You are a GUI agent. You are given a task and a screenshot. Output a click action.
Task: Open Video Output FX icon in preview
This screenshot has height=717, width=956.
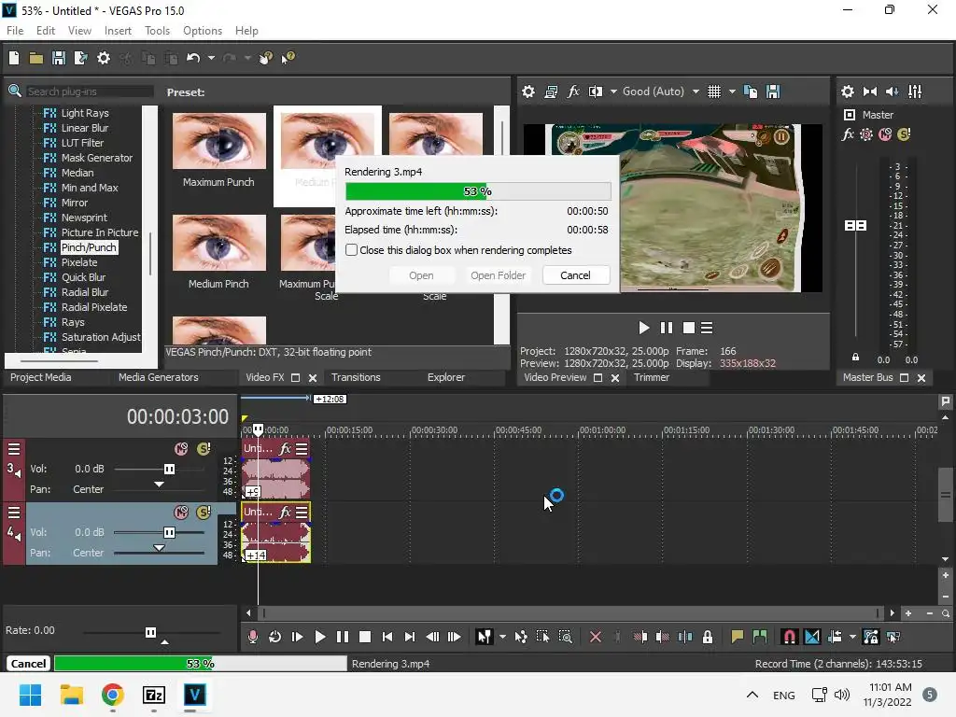click(x=573, y=91)
